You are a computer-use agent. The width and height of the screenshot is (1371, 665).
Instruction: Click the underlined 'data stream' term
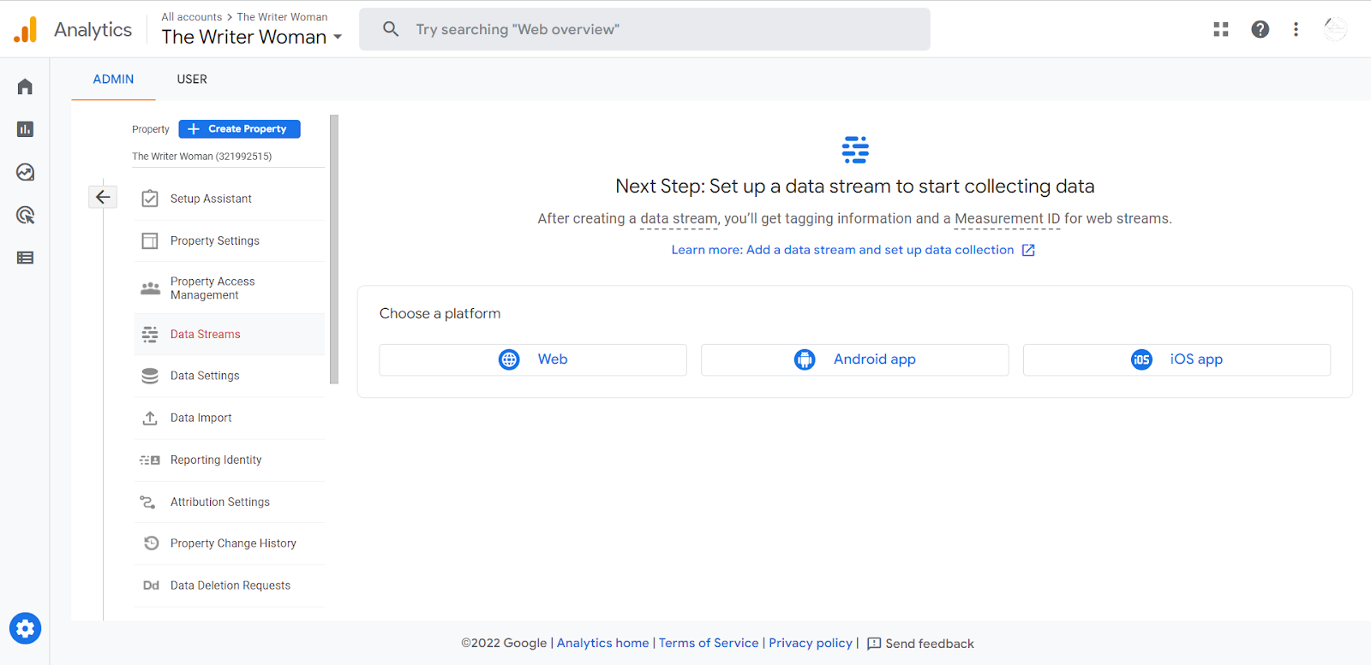pyautogui.click(x=679, y=219)
